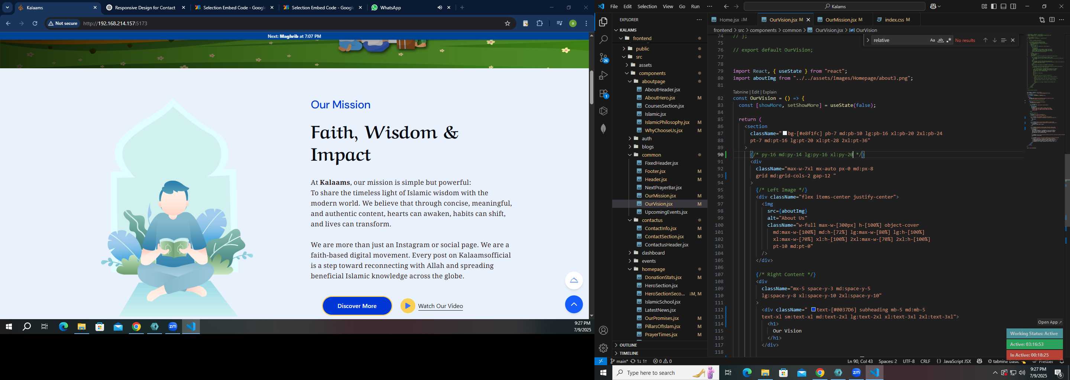Click the Type here to search box
The height and width of the screenshot is (380, 1070).
click(665, 373)
